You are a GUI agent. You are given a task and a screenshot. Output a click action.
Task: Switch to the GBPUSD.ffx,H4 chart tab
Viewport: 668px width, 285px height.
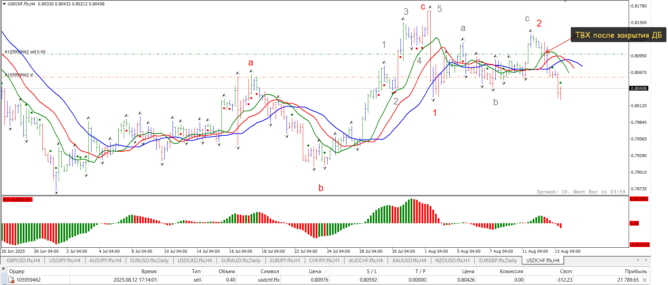pos(23,261)
